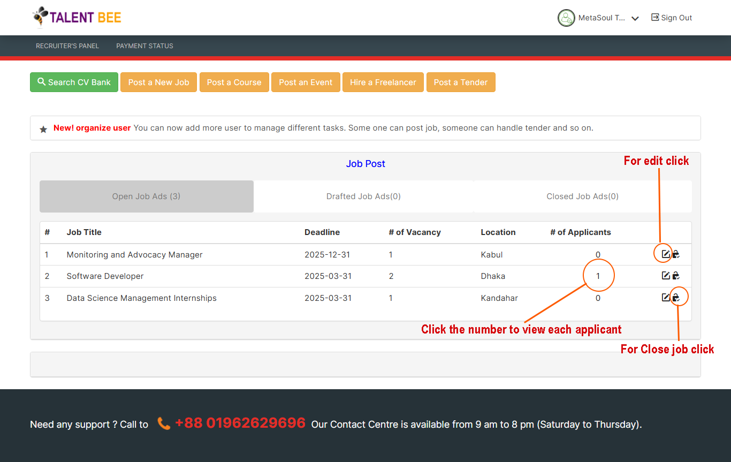The height and width of the screenshot is (462, 731).
Task: Click edit icon for Monitoring and Advocacy Manager
Action: point(666,254)
